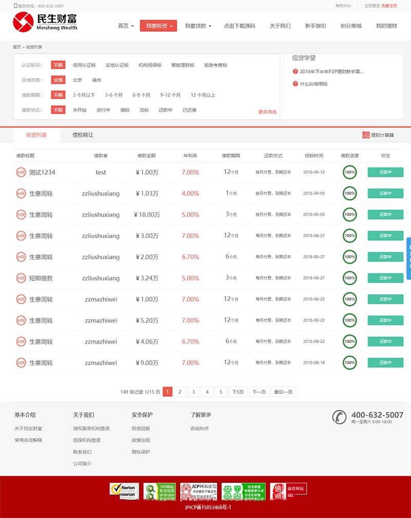Click the Minsheng Wealth logo
This screenshot has height=518, width=411.
click(x=45, y=23)
